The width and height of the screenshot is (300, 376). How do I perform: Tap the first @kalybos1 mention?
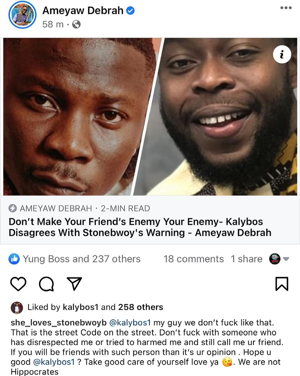click(130, 323)
